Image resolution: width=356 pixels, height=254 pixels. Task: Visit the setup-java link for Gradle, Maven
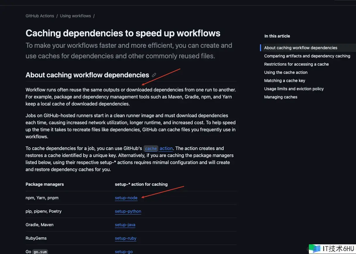click(125, 225)
